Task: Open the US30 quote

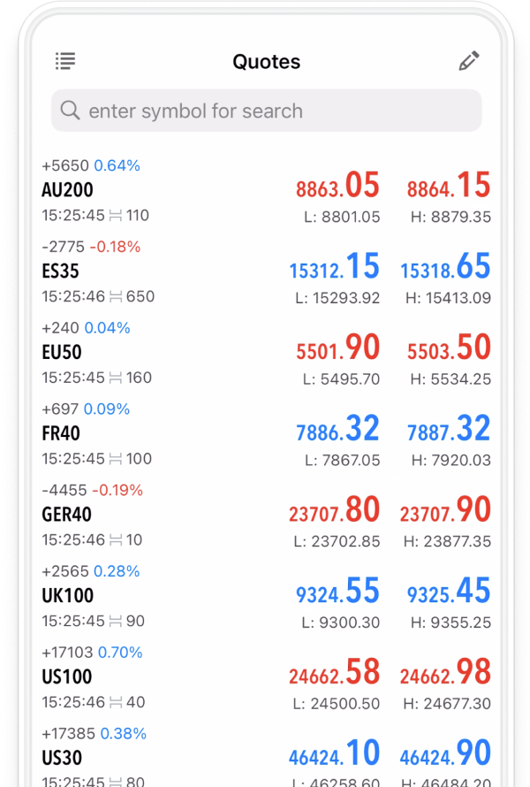Action: [x=61, y=758]
